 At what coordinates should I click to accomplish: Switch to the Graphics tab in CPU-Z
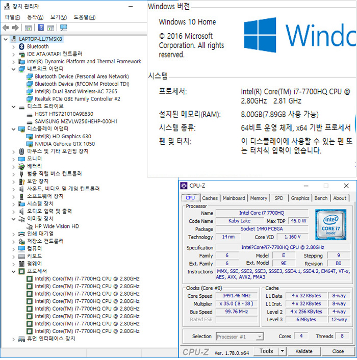pos(300,198)
